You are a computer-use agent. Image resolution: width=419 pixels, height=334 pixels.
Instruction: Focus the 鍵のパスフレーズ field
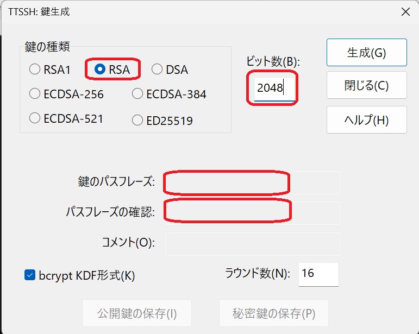252,182
